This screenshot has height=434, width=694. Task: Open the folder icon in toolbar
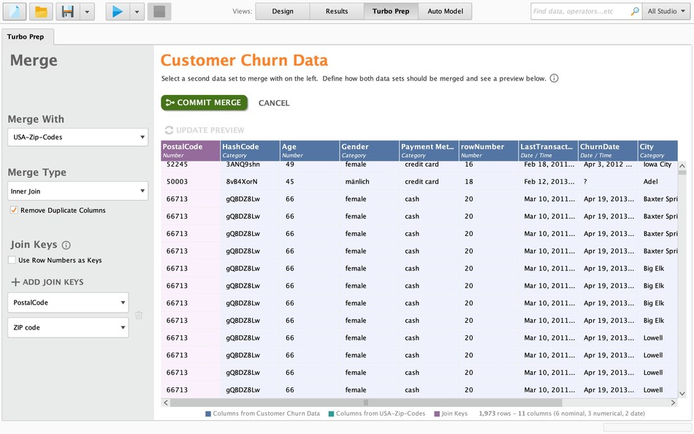tap(42, 12)
